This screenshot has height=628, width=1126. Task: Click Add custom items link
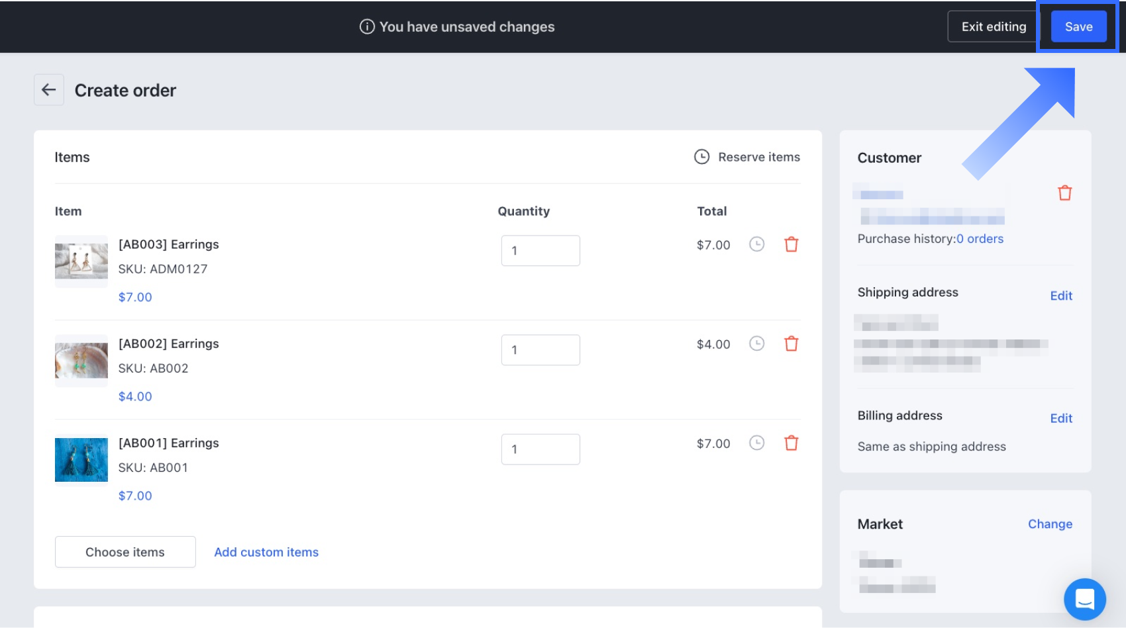(266, 552)
